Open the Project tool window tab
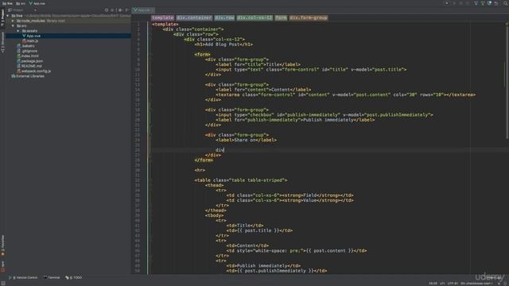Viewport: 509px width, 286px height. coord(2,18)
